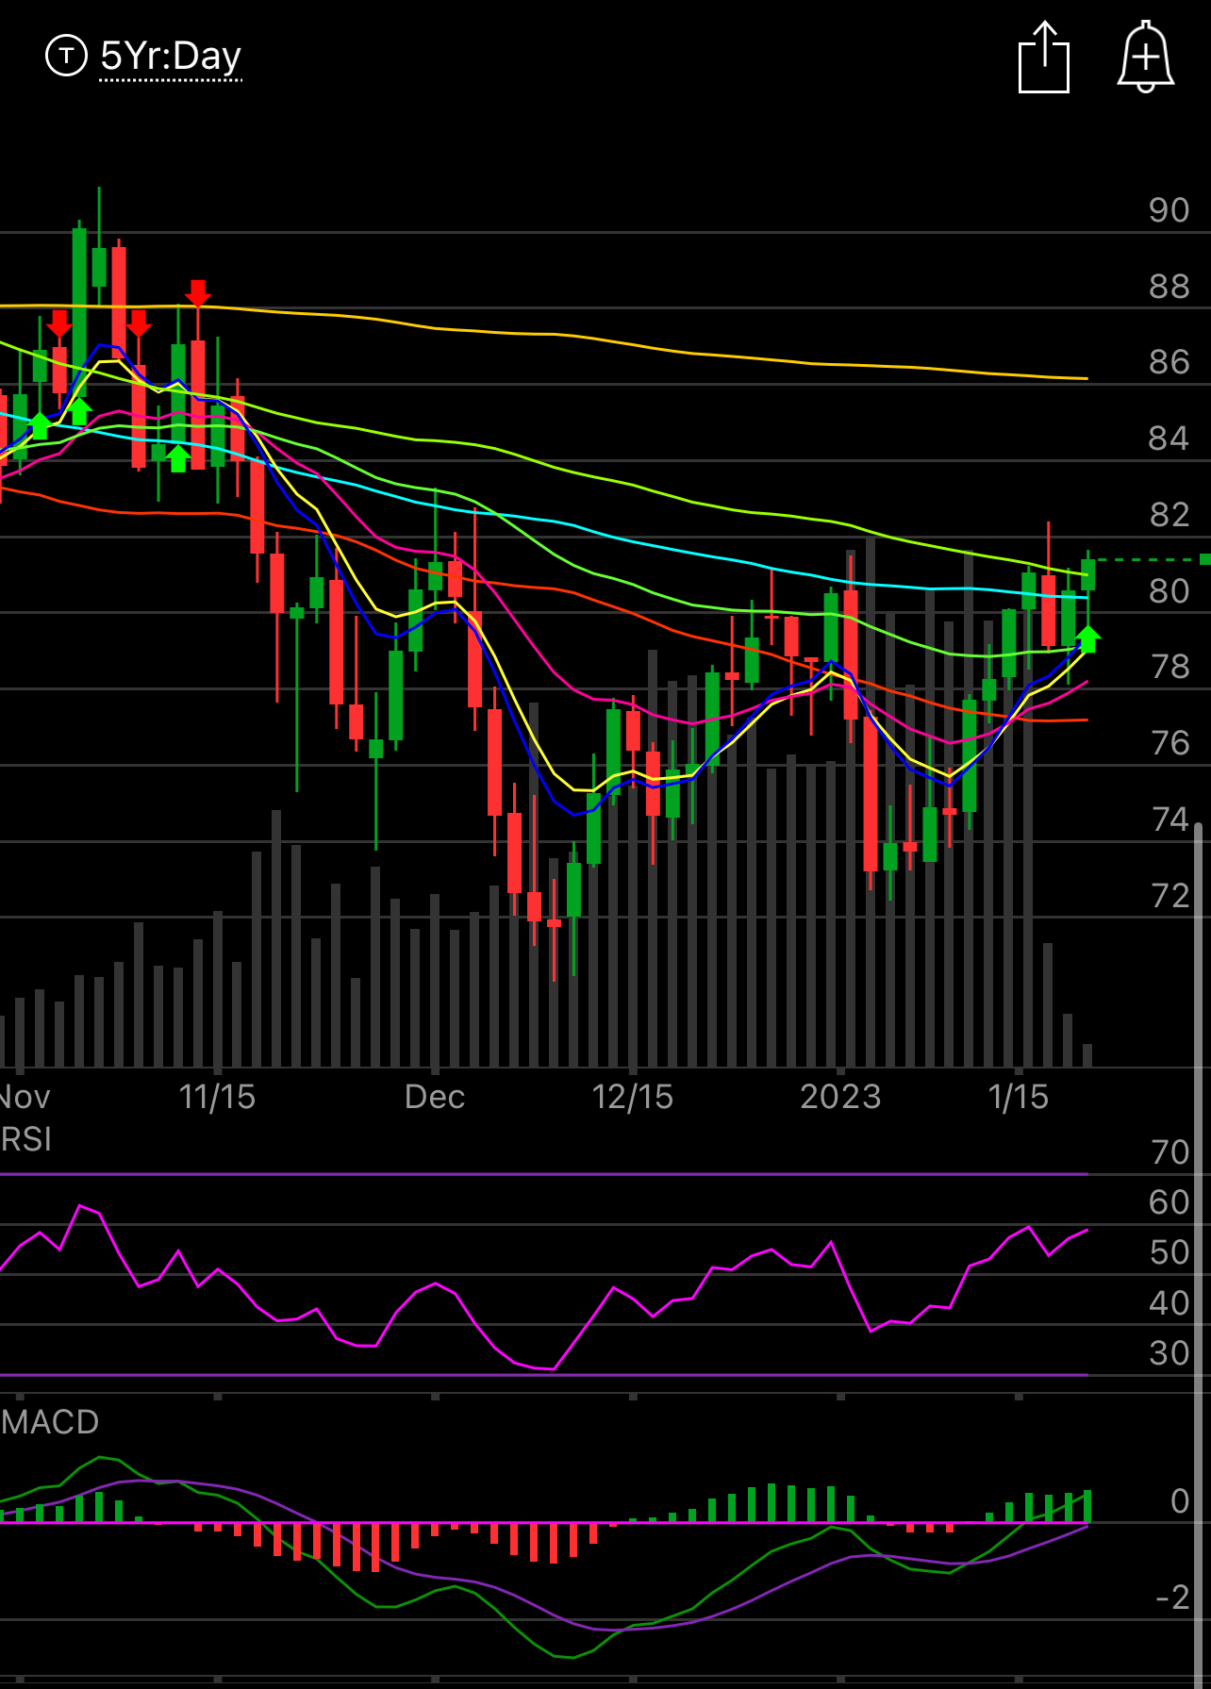The height and width of the screenshot is (1689, 1211).
Task: Click the 1/15 date axis label
Action: pyautogui.click(x=1019, y=1097)
